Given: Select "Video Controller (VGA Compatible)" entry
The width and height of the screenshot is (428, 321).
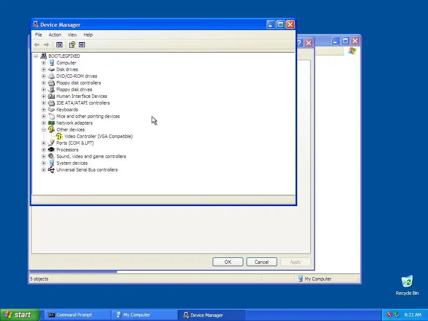Looking at the screenshot, I should click(99, 136).
